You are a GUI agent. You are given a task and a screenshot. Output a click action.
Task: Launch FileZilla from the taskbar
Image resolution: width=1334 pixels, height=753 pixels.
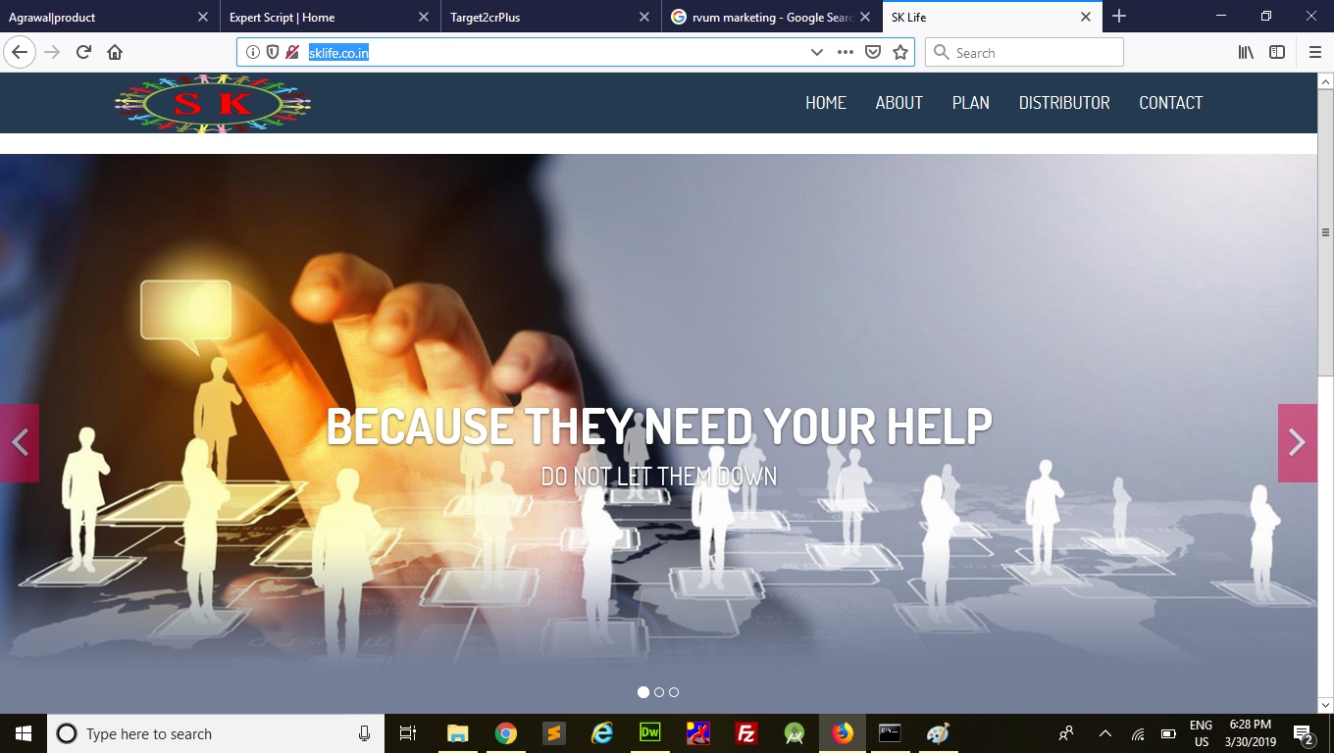point(746,733)
